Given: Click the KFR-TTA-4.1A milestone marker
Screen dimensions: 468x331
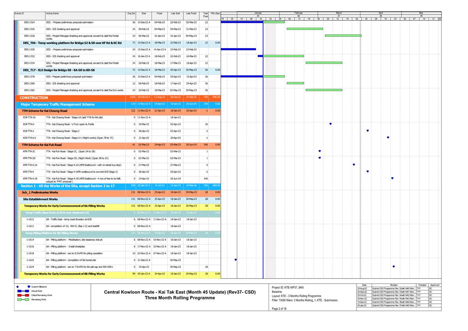Looking at the screenshot, I should click(x=354, y=165).
